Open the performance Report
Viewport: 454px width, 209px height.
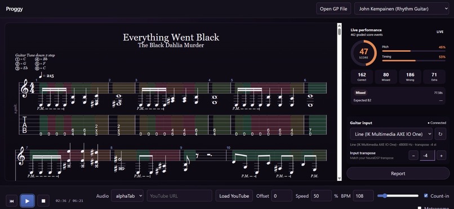(398, 174)
